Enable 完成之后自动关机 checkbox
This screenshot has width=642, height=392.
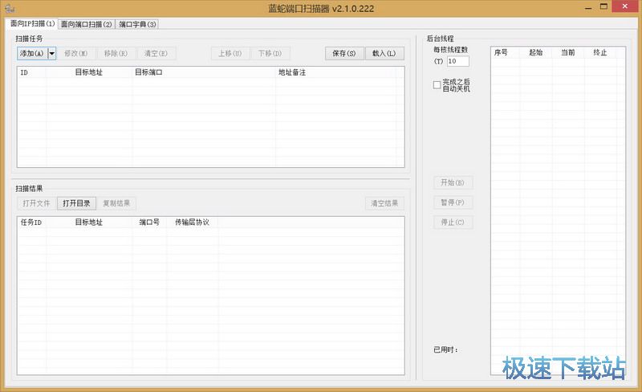coord(437,84)
